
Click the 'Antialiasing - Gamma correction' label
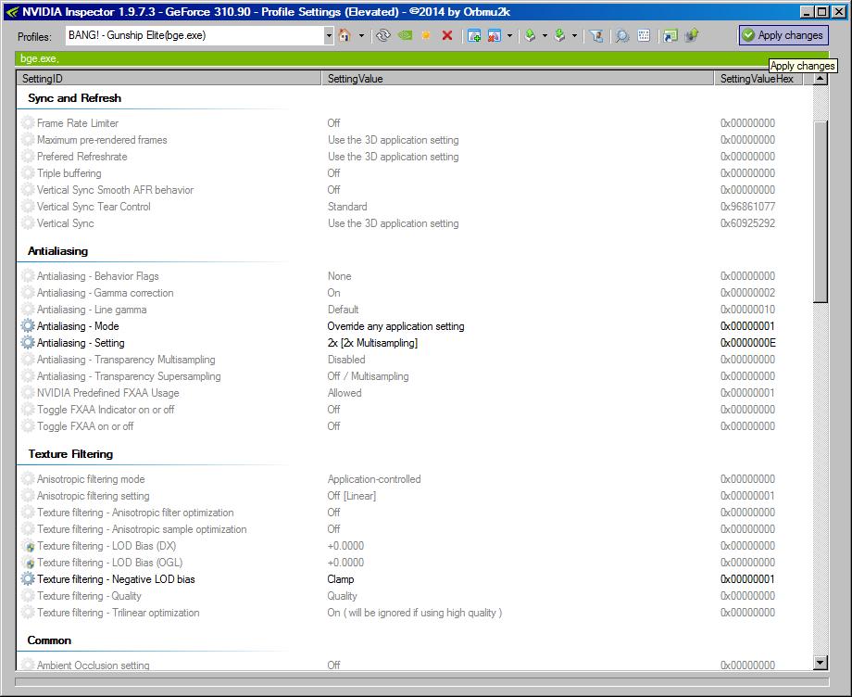point(106,293)
